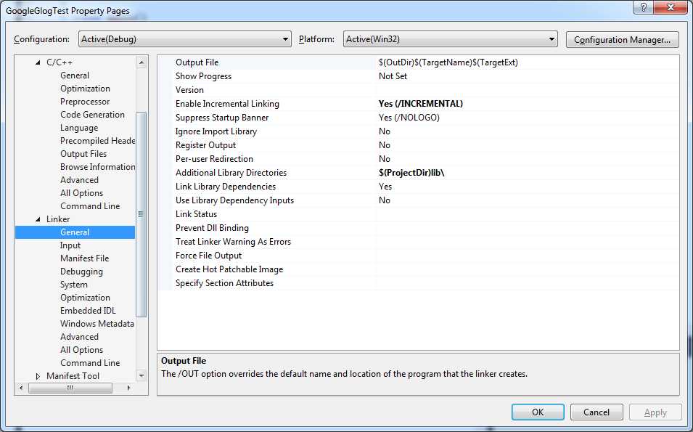Select the Manifest File page

pos(84,258)
